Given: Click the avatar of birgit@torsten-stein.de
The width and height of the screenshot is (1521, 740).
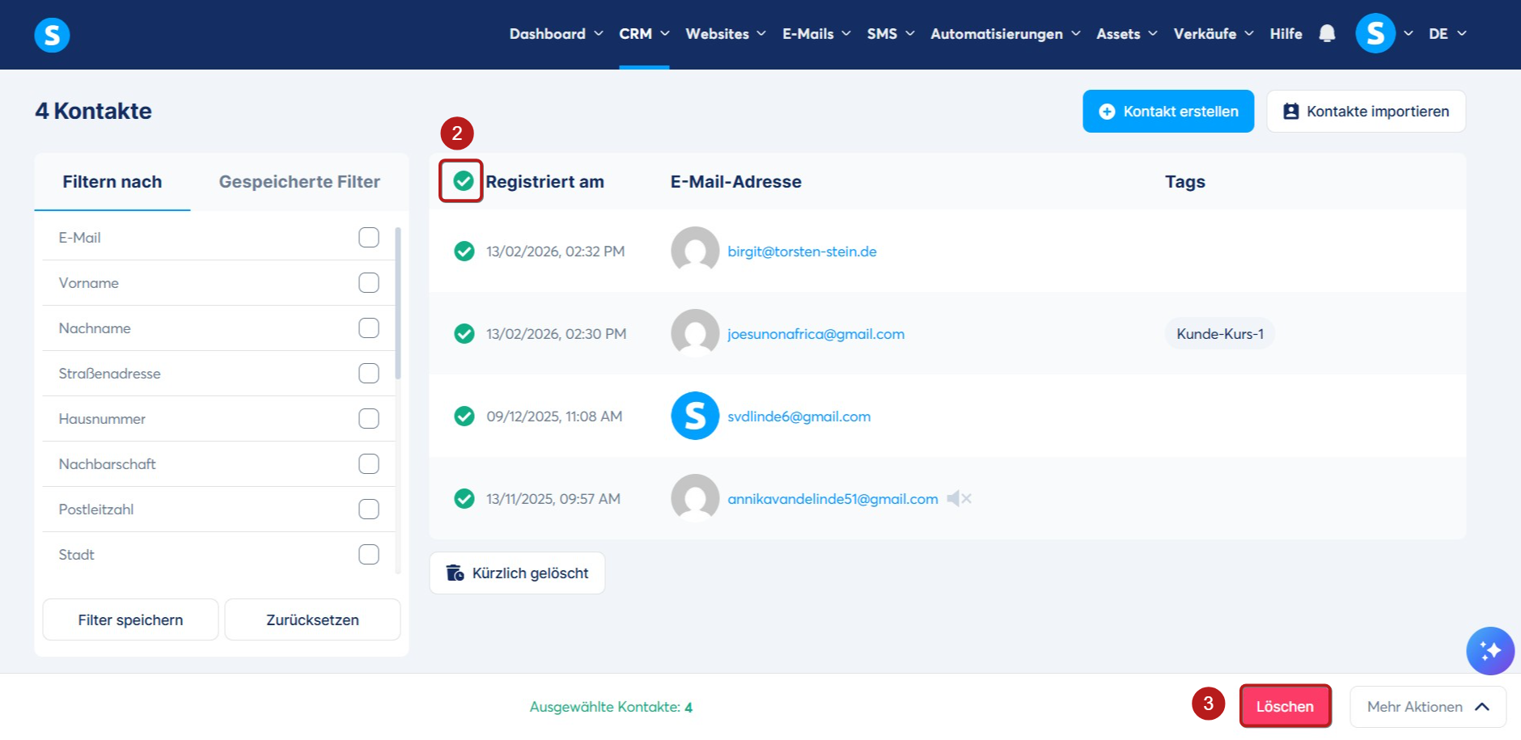Looking at the screenshot, I should (695, 251).
